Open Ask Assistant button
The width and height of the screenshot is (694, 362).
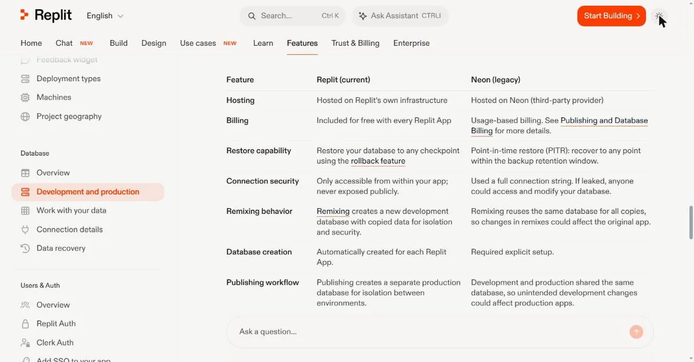[x=400, y=16]
